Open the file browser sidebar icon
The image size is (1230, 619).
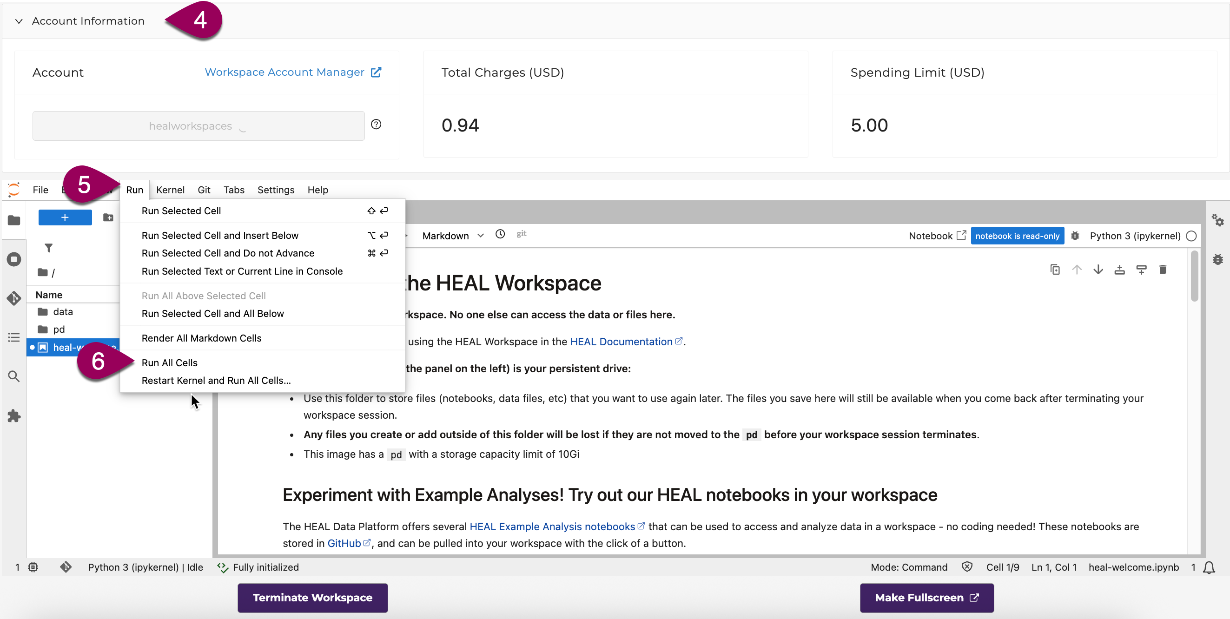point(14,220)
